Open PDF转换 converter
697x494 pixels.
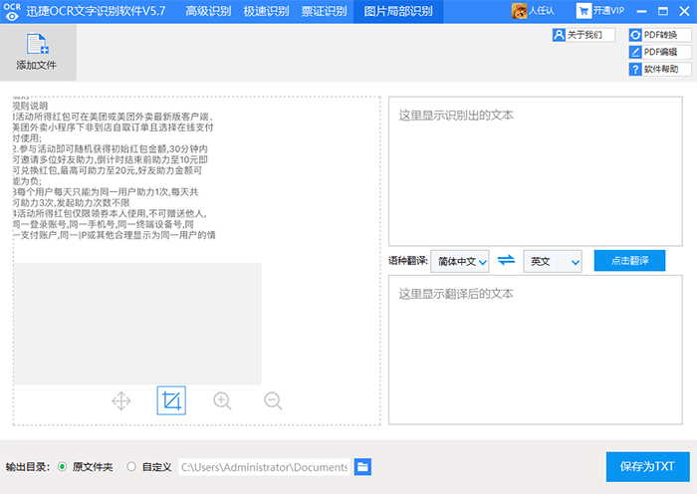click(660, 35)
